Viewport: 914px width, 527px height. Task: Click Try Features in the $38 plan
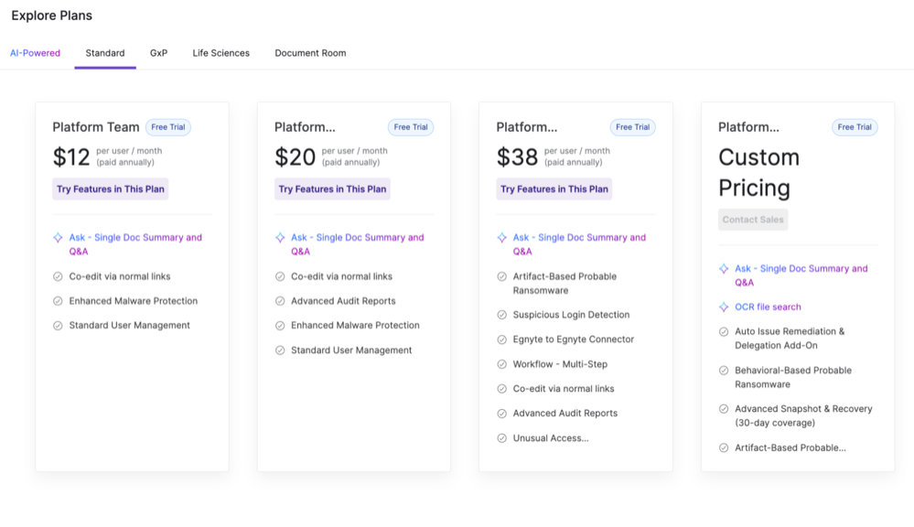(554, 189)
